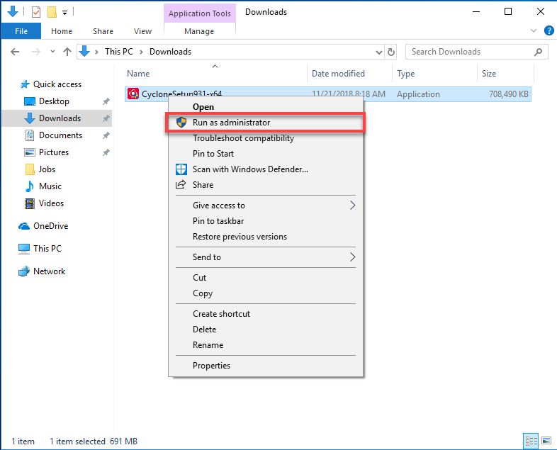
Task: Open the View ribbon tab
Action: click(x=142, y=31)
